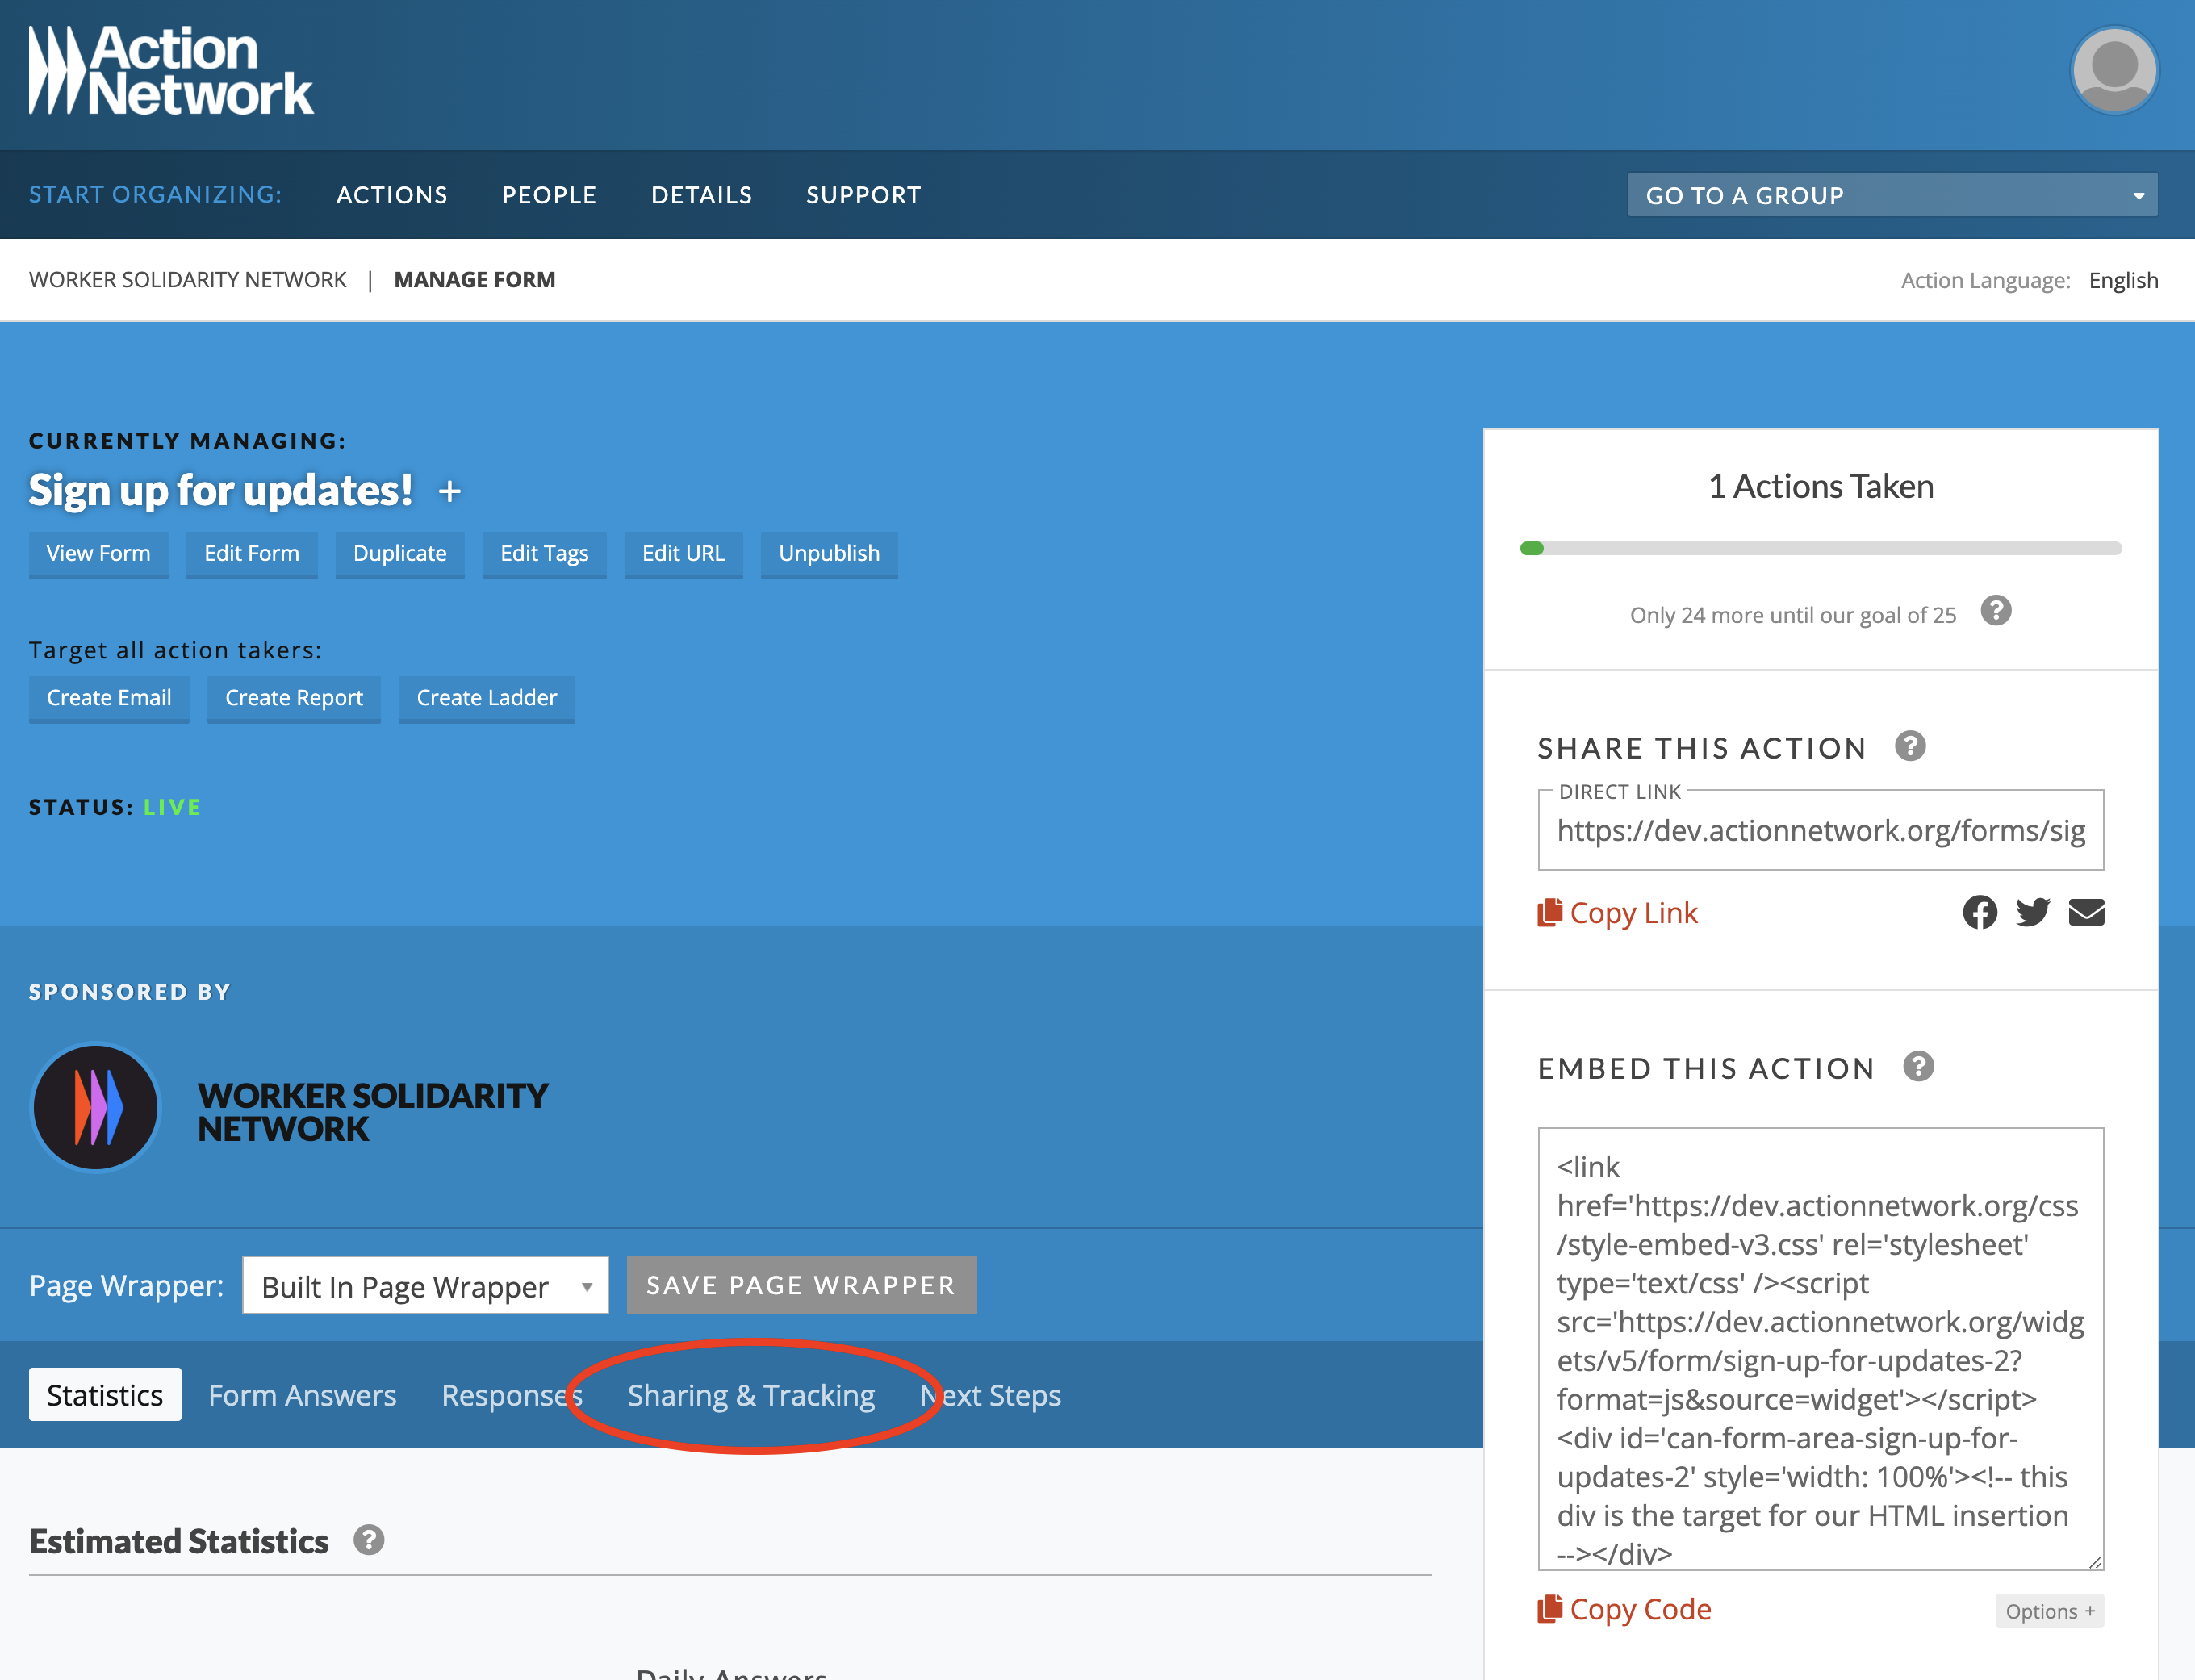Open help for the actions goal
The width and height of the screenshot is (2195, 1680).
[1996, 611]
